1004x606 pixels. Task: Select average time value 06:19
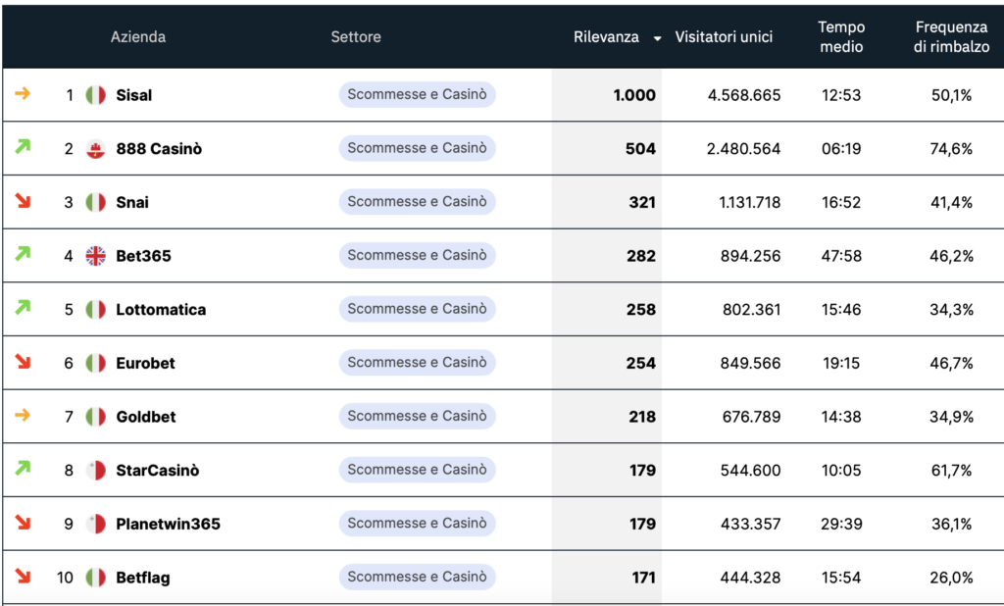pyautogui.click(x=841, y=149)
